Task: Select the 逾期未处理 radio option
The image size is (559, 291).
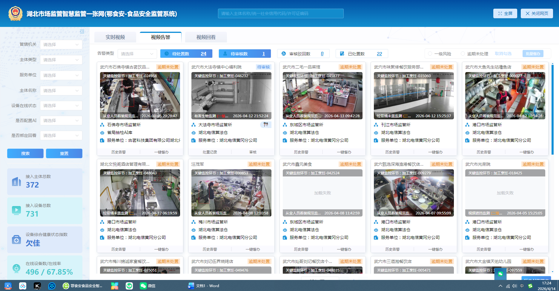Action: tap(463, 54)
